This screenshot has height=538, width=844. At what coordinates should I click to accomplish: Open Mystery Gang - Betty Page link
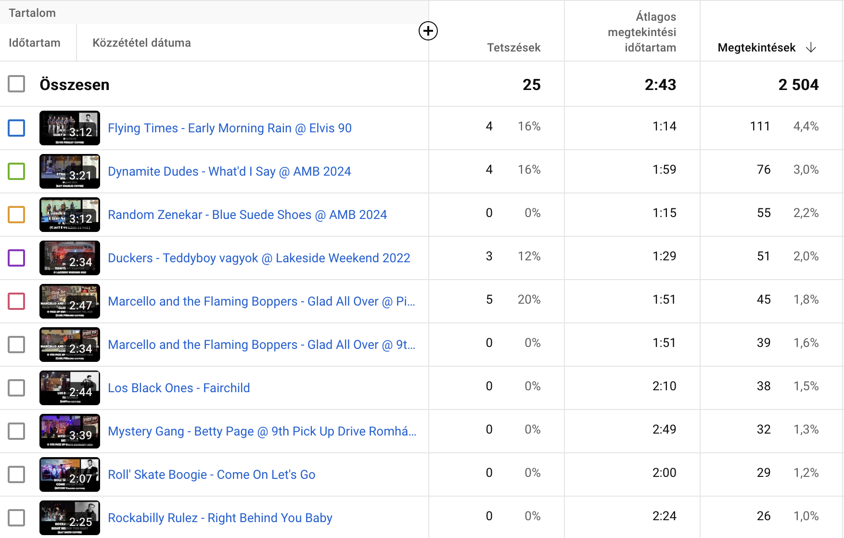(262, 431)
